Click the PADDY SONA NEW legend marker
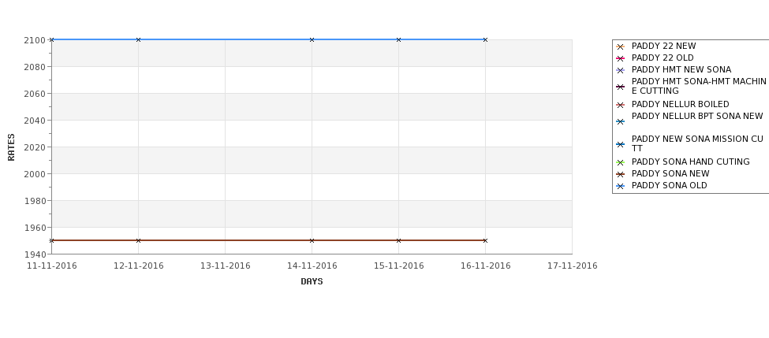The height and width of the screenshot is (338, 769). click(620, 174)
